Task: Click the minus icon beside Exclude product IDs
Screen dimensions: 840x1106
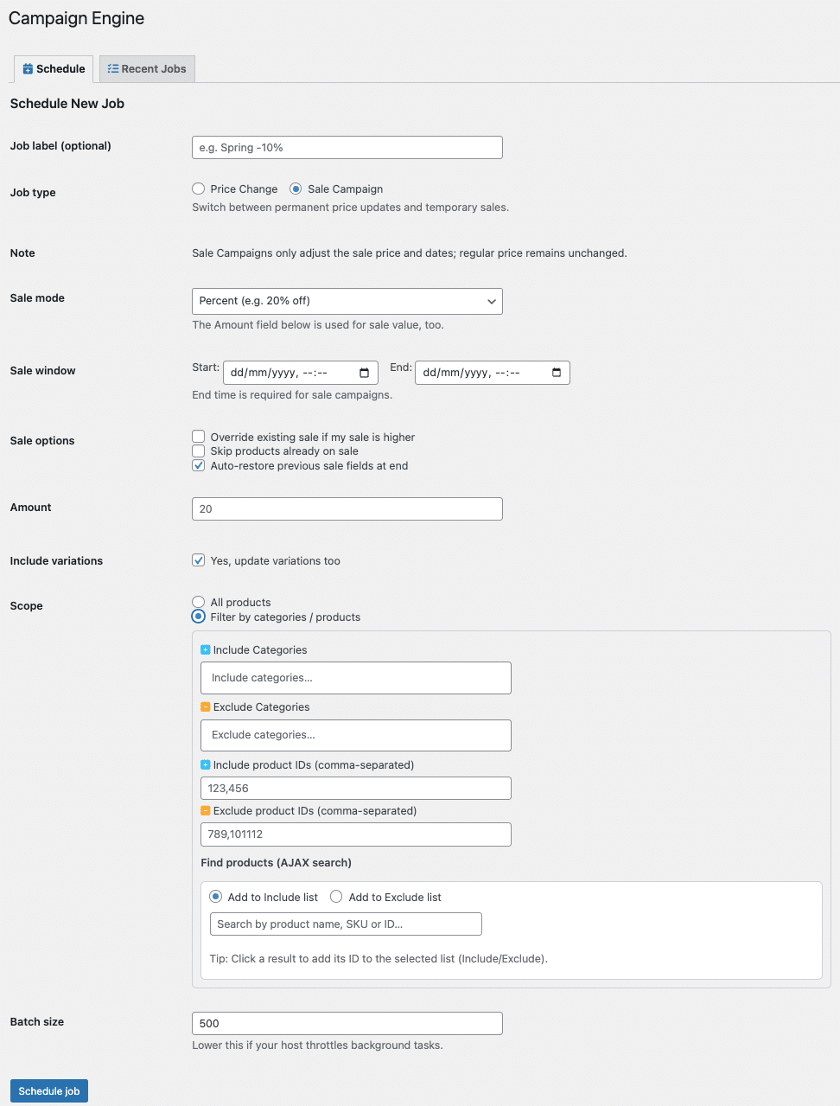Action: tap(206, 810)
